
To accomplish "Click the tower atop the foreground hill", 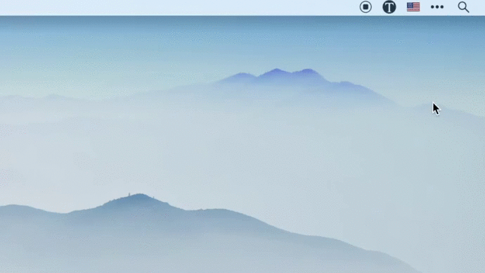I will (129, 195).
